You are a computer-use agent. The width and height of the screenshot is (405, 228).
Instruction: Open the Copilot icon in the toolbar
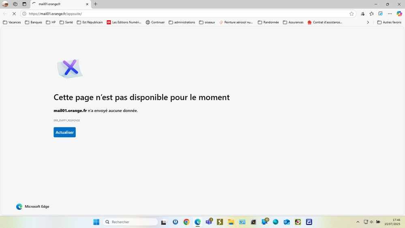tap(399, 14)
